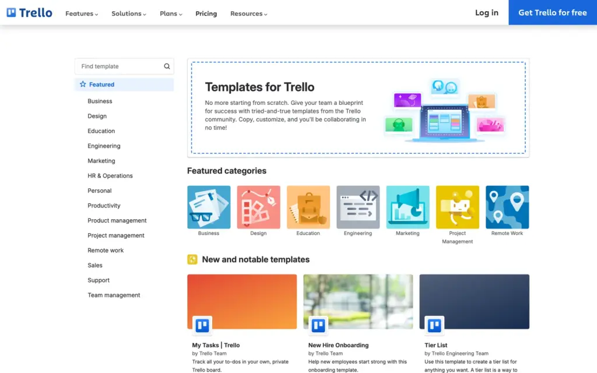597x373 pixels.
Task: Open the Business category tile
Action: pyautogui.click(x=209, y=207)
